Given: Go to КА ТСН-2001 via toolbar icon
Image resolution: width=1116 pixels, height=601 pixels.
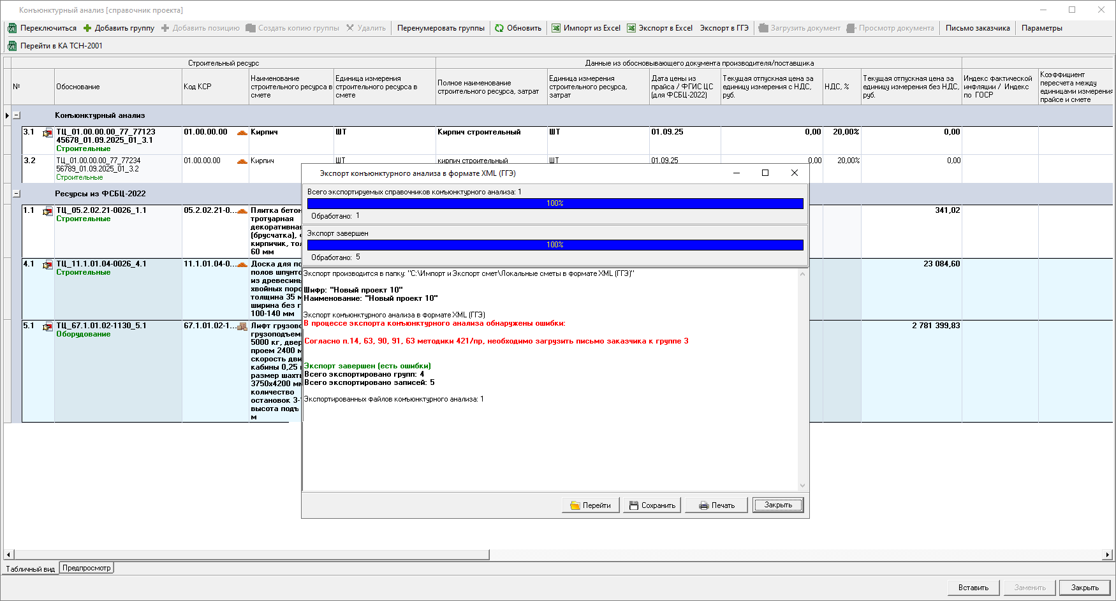Looking at the screenshot, I should pyautogui.click(x=12, y=46).
